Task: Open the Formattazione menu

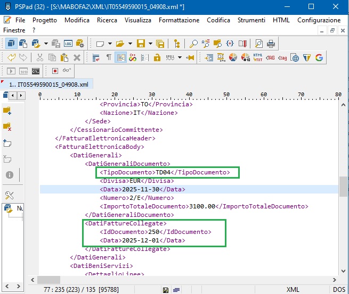Action: tap(179, 20)
